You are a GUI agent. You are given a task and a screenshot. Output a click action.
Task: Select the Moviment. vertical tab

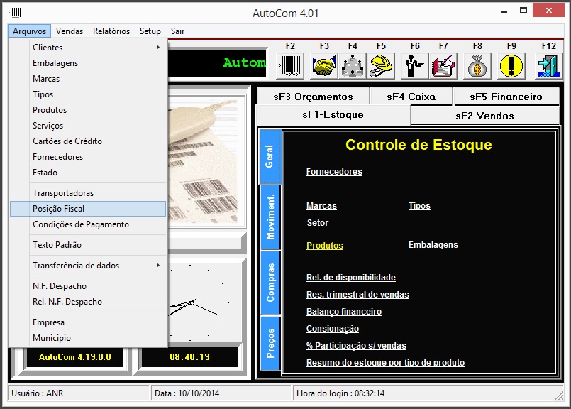click(x=270, y=217)
